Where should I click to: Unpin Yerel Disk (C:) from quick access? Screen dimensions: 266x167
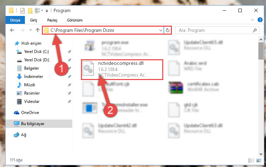click(x=70, y=52)
